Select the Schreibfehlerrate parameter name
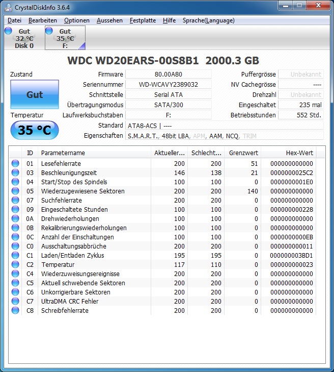Image resolution: width=334 pixels, height=372 pixels. [65, 311]
